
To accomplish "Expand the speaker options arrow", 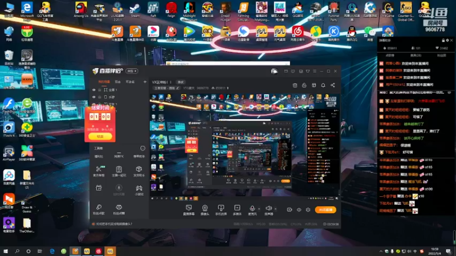I will (x=275, y=209).
